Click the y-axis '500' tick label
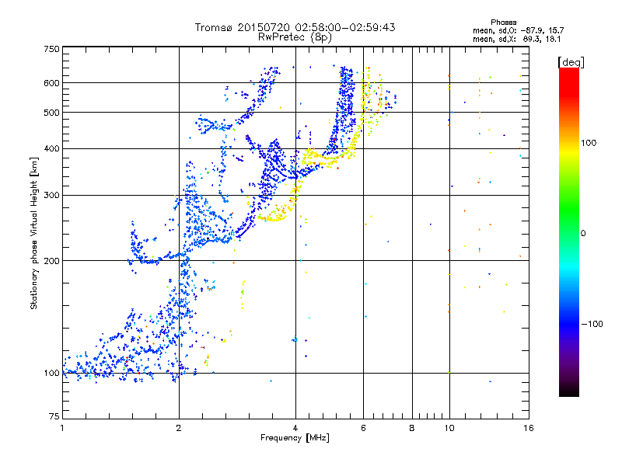The image size is (622, 466). pos(51,113)
